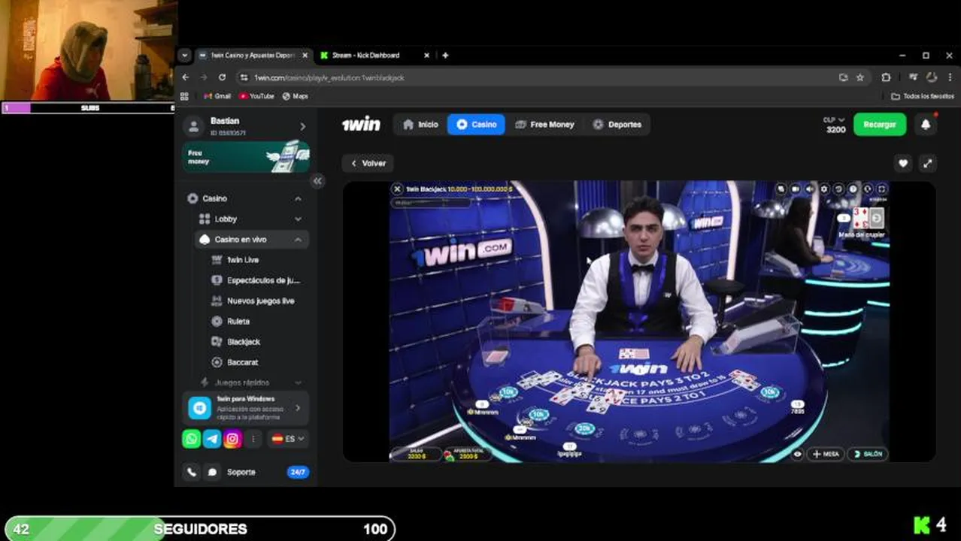This screenshot has height=541, width=961.
Task: Open Bastian profile chevron
Action: (x=302, y=126)
